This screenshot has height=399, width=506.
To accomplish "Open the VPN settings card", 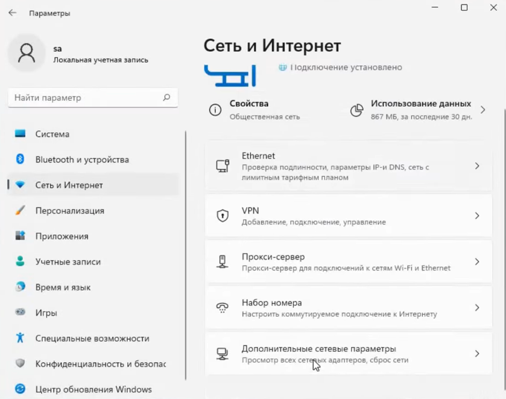I will click(349, 215).
